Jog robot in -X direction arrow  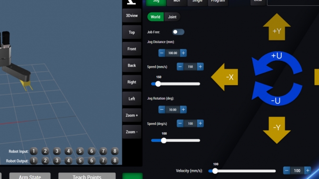coord(225,77)
